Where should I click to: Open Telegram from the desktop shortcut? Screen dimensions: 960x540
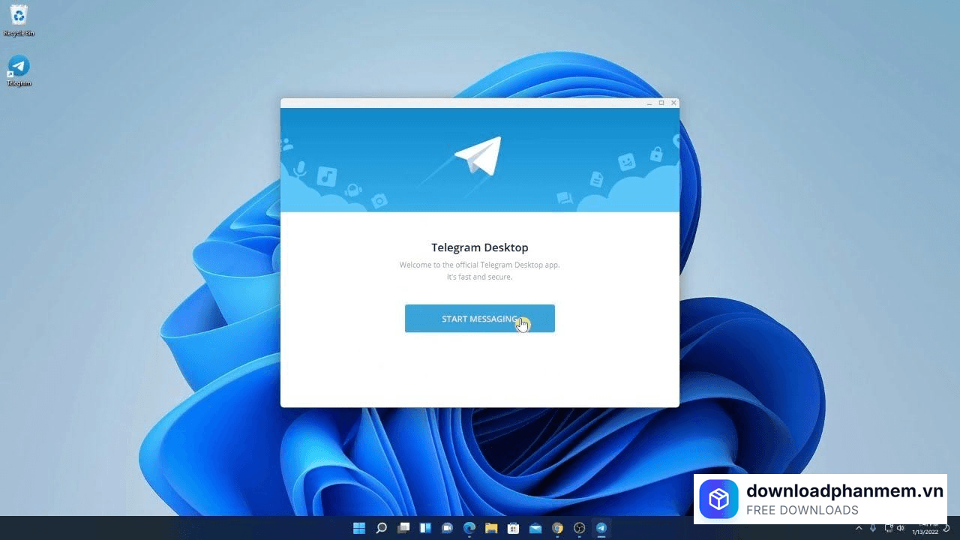click(x=19, y=66)
